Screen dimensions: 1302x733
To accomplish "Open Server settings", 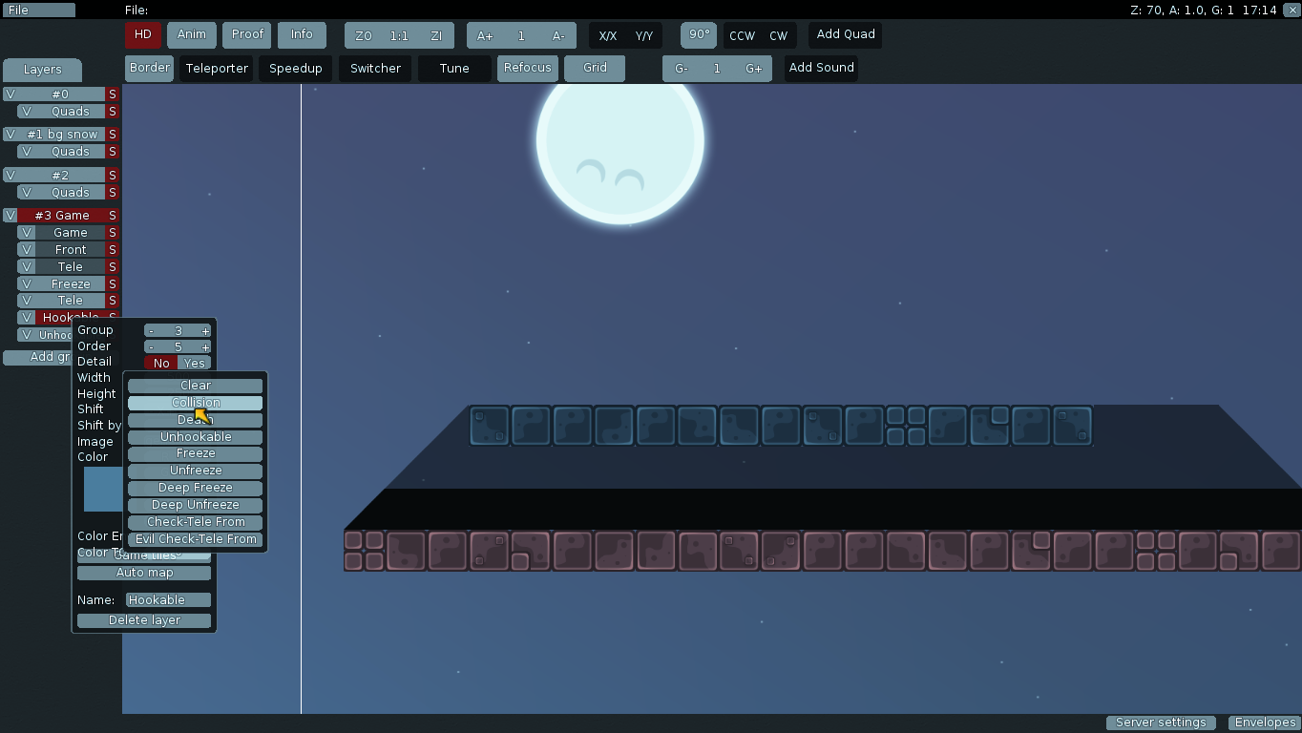I will pyautogui.click(x=1161, y=723).
